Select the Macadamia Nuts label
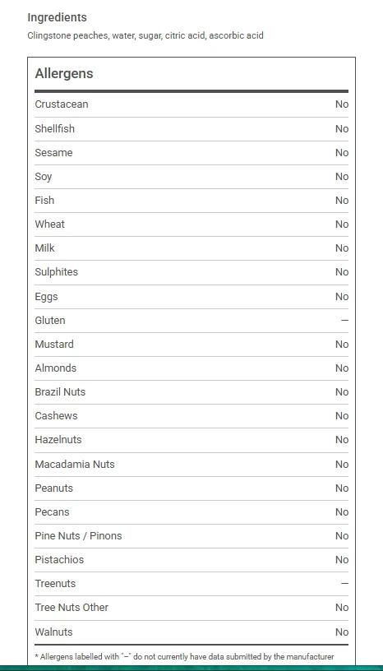Image resolution: width=383 pixels, height=671 pixels. pos(75,465)
